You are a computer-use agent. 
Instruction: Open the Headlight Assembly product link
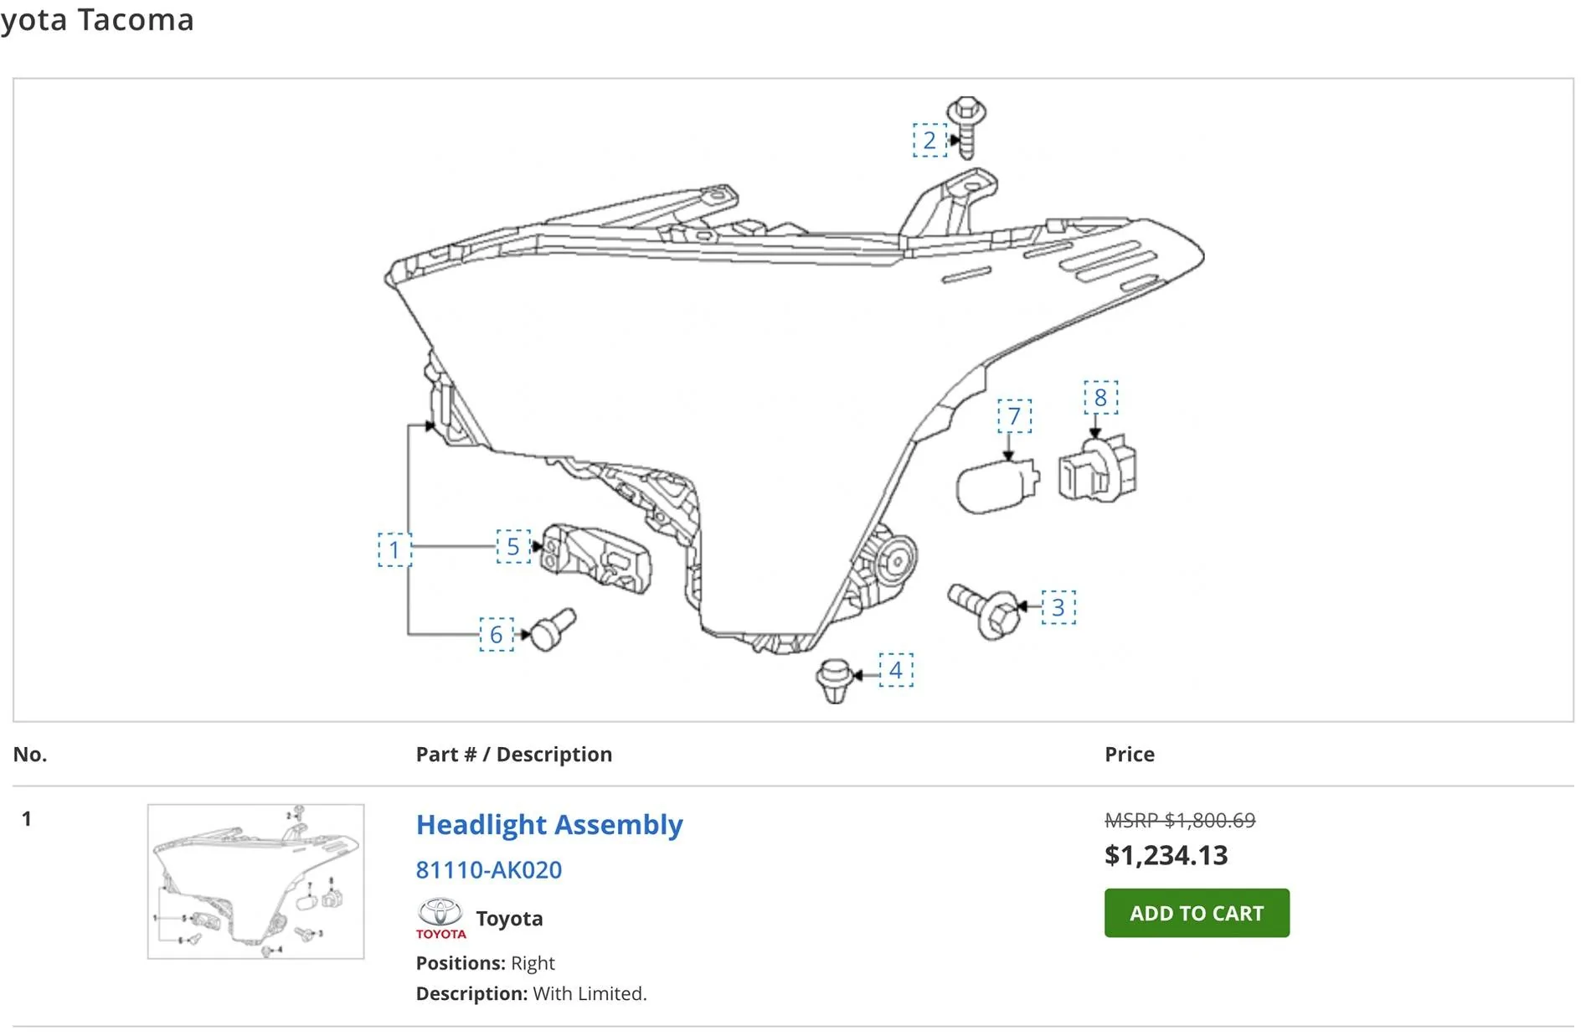(x=549, y=825)
